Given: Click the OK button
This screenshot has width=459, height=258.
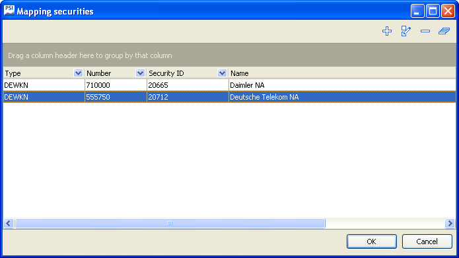Looking at the screenshot, I should [x=372, y=242].
